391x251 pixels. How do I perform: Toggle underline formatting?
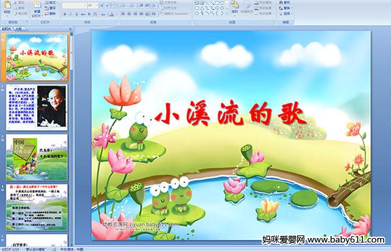tap(76, 14)
